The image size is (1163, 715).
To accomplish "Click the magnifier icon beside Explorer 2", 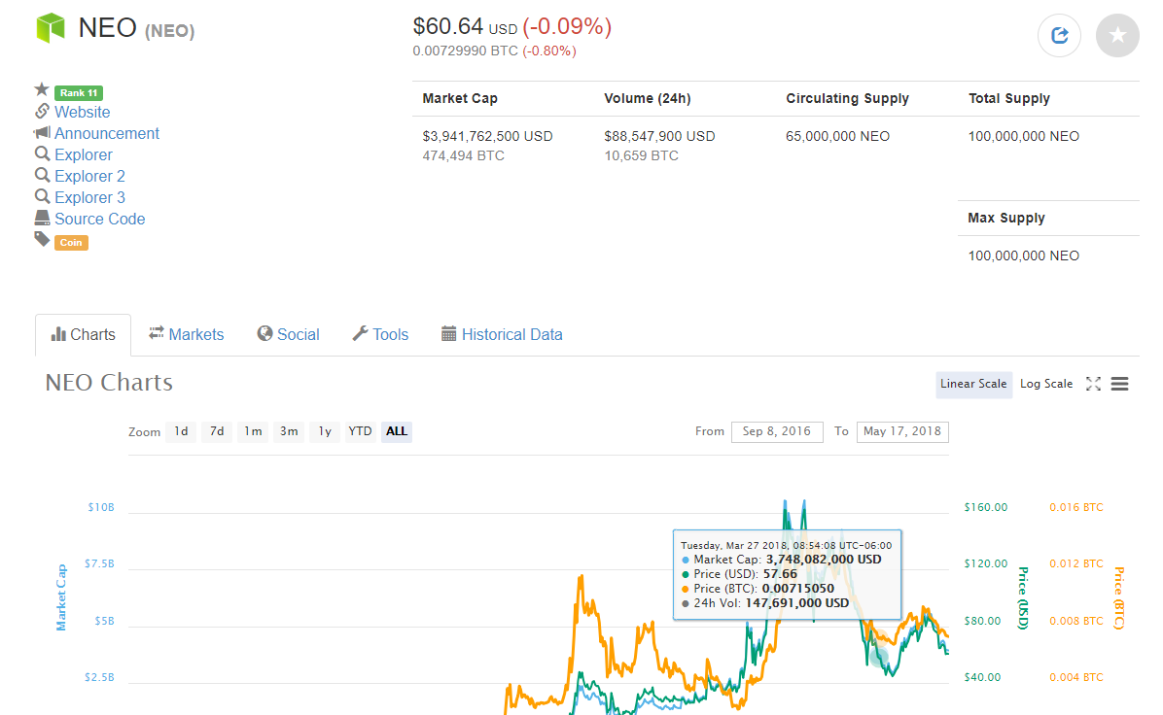I will click(42, 175).
